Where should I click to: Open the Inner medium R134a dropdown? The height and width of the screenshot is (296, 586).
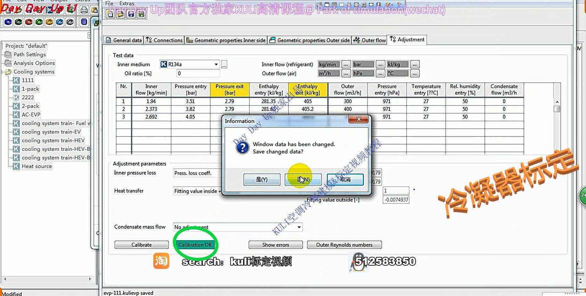pos(216,64)
